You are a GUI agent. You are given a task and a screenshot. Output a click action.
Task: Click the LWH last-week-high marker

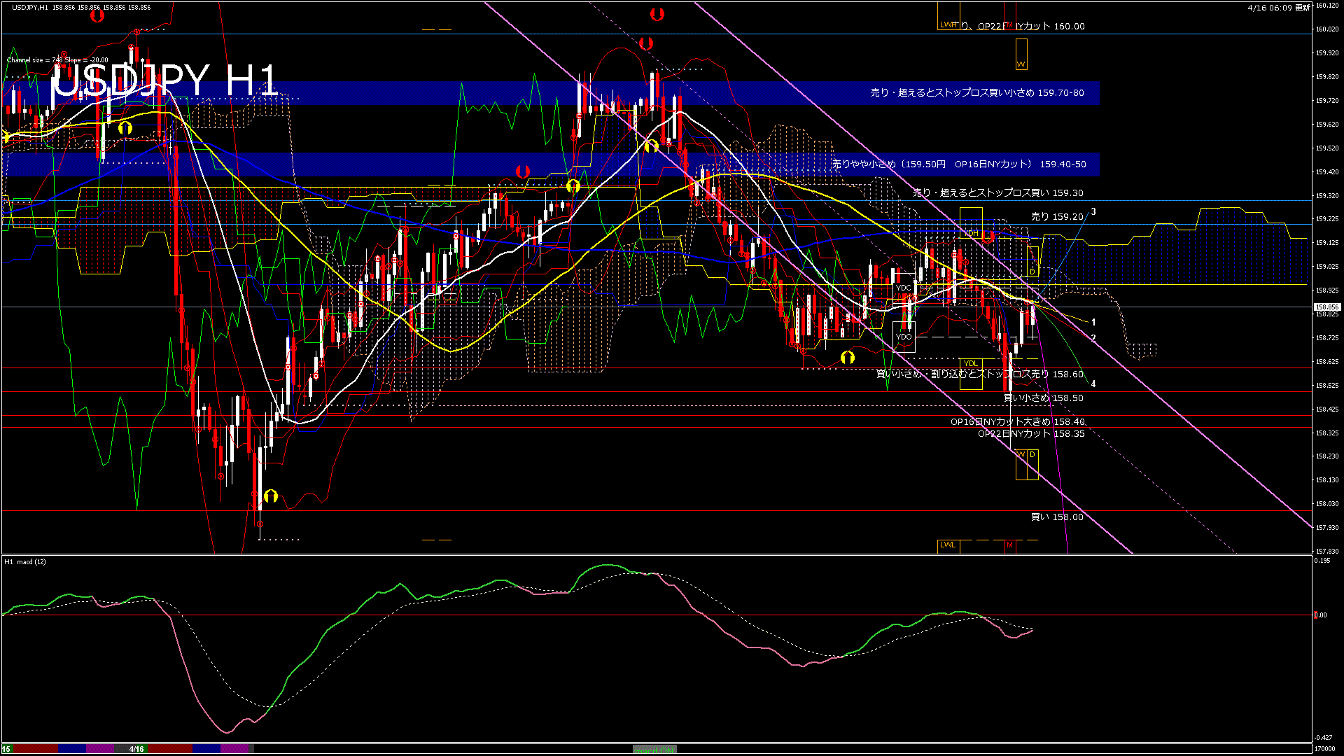click(948, 24)
